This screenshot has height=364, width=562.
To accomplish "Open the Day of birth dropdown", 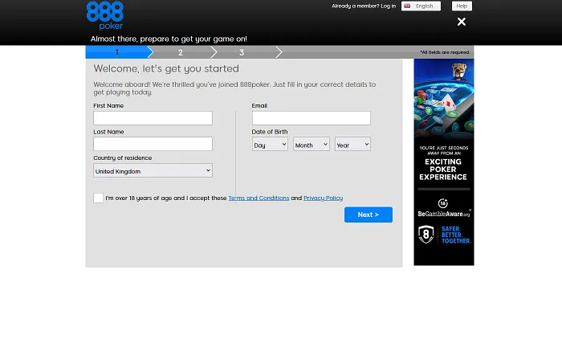I will click(x=270, y=144).
